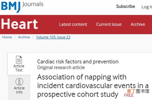The width and height of the screenshot is (152, 100).
Task: Select the Article Text tab label
Action: [x=19, y=68]
